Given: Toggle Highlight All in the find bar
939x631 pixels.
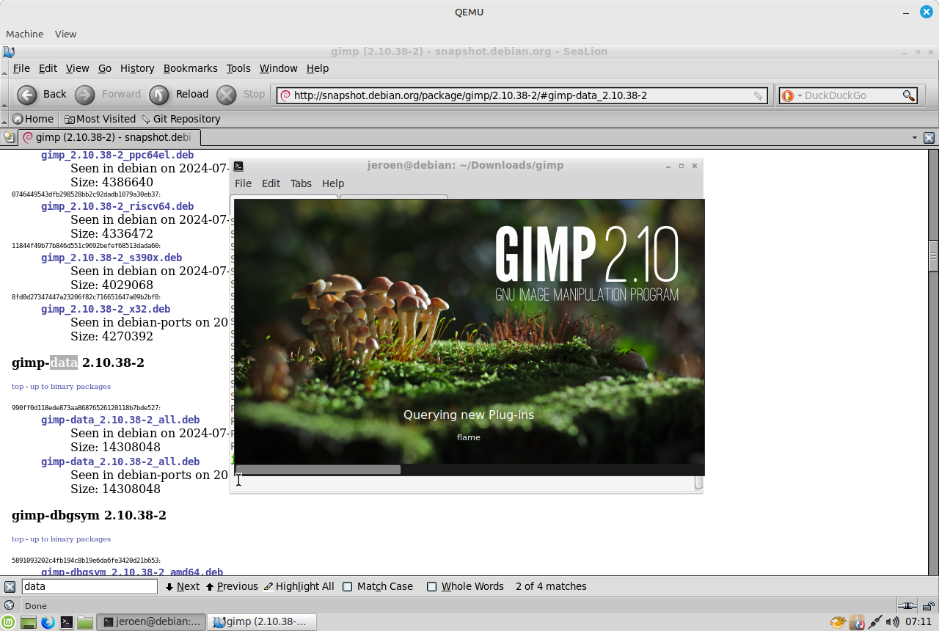Looking at the screenshot, I should click(x=299, y=586).
